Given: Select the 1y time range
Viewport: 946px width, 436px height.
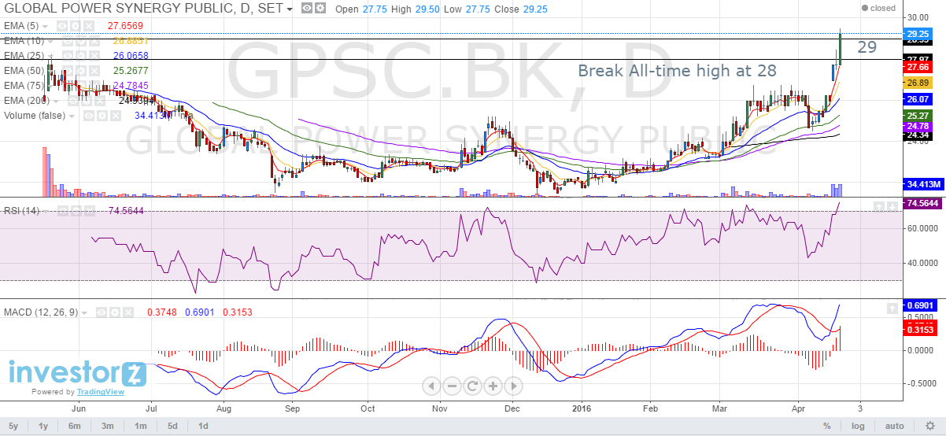Looking at the screenshot, I should 43,426.
